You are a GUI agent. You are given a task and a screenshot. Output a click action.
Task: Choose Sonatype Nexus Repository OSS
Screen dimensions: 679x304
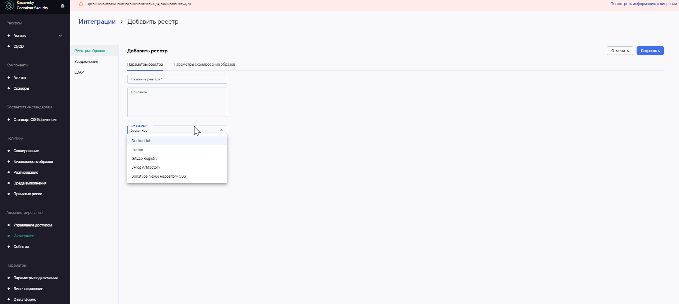point(177,176)
